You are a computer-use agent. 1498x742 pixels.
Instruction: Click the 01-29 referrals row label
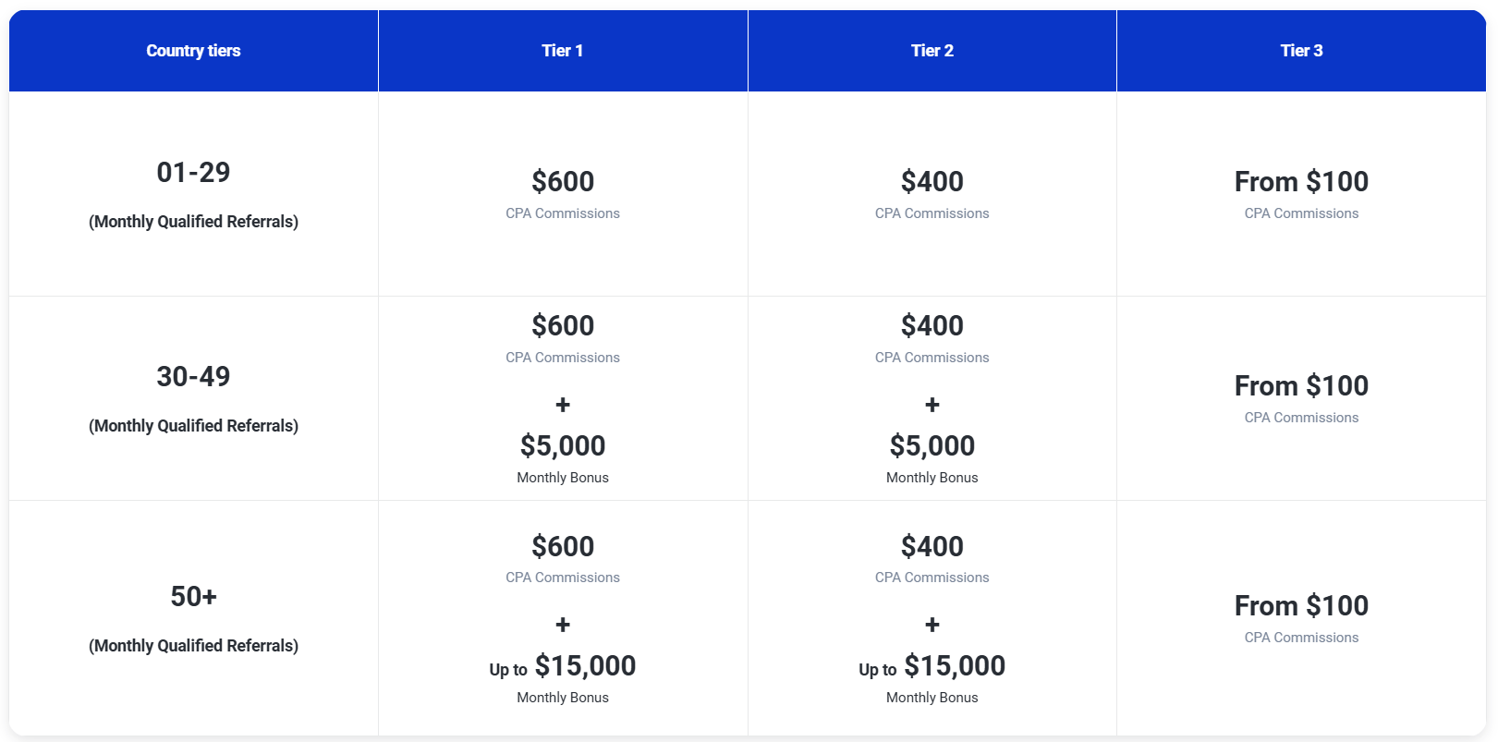point(193,173)
